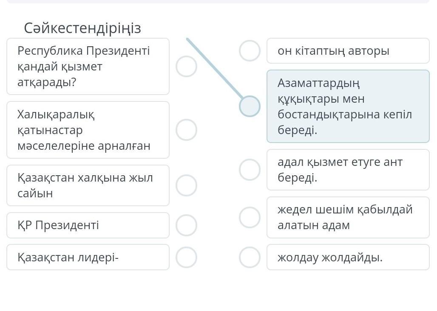The width and height of the screenshot is (437, 311).
Task: Click the 'Қазақстан лидері-' card
Action: [x=88, y=257]
